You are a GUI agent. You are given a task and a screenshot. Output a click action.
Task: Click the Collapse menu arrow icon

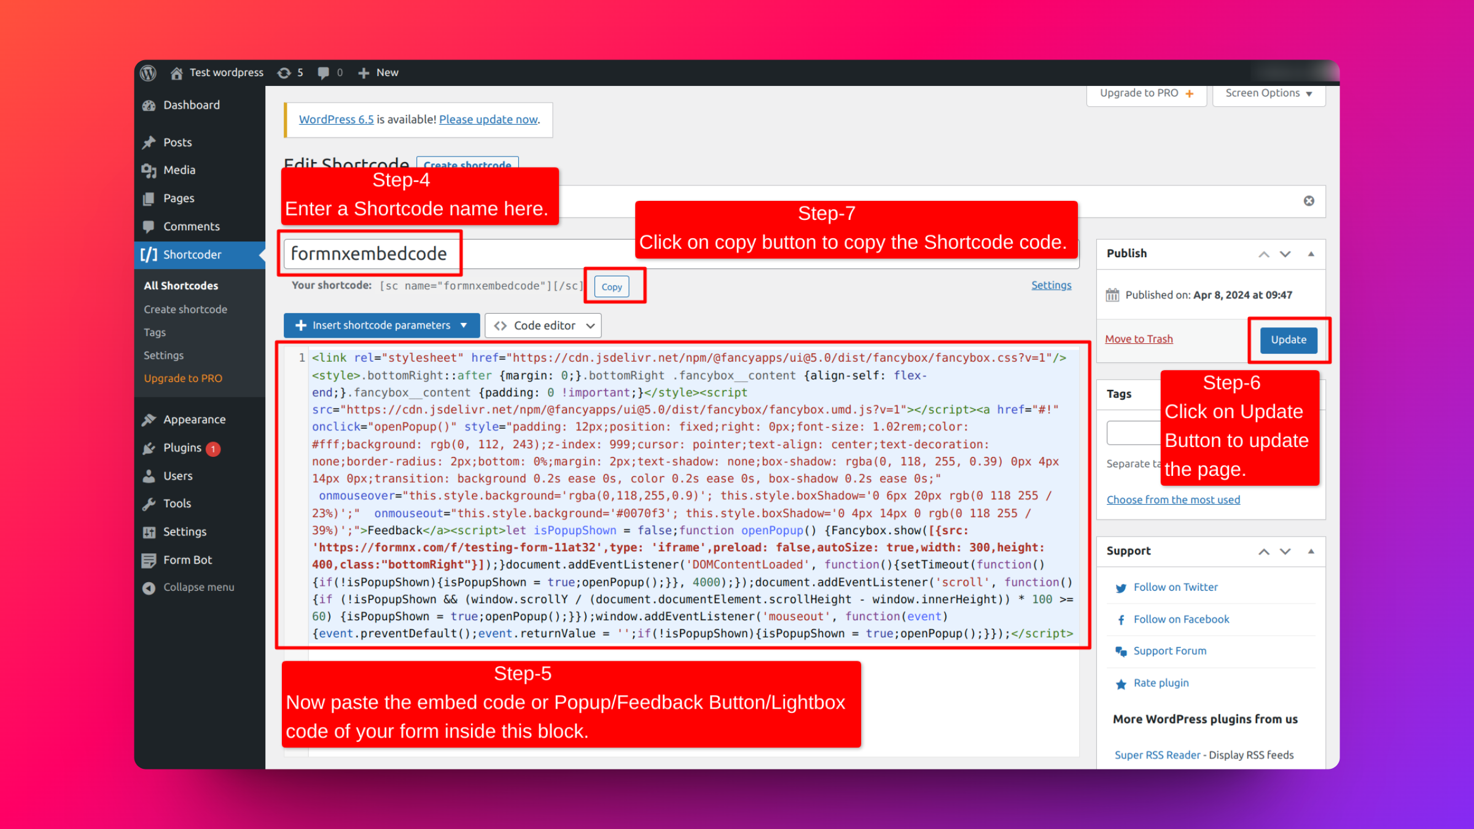click(x=149, y=588)
